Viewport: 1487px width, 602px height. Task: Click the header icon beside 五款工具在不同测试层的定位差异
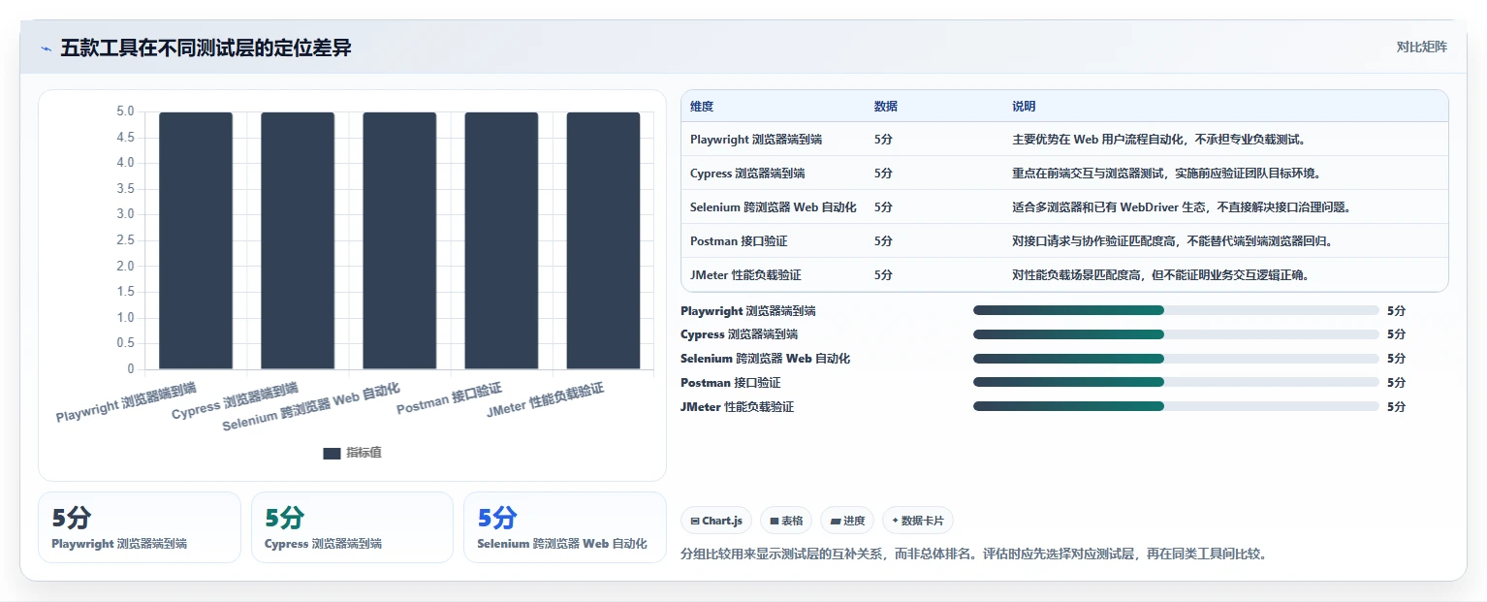click(x=46, y=48)
